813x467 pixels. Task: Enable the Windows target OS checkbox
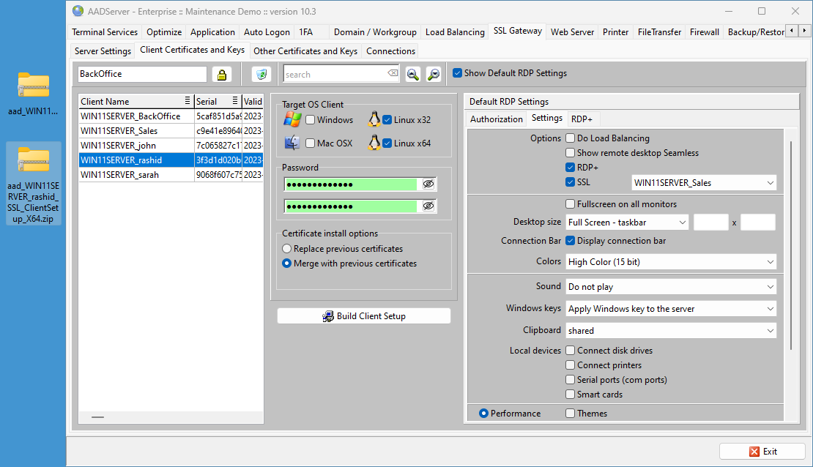pos(311,120)
